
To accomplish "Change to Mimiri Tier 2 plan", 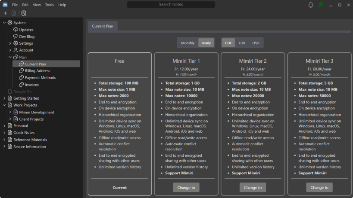I will coord(253,187).
